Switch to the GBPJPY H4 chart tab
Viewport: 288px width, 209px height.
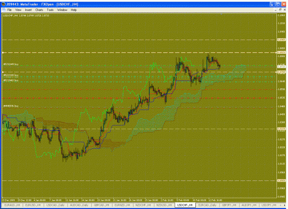tap(229, 205)
